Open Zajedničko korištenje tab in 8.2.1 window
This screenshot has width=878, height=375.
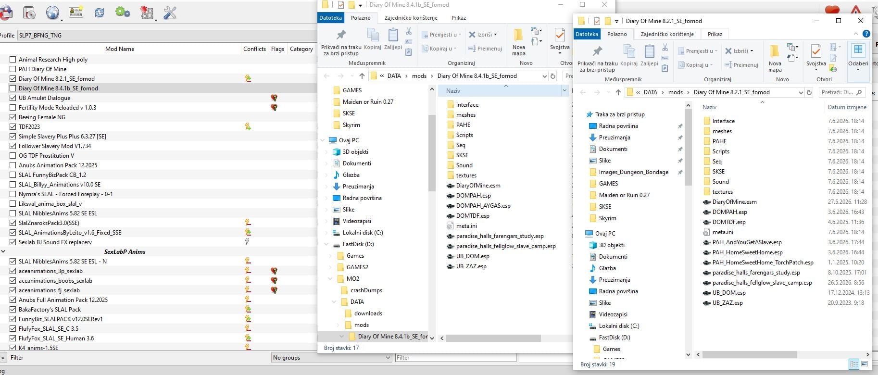(x=667, y=34)
